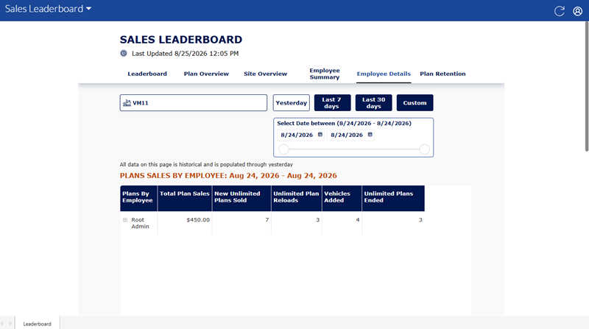Go to the next sheet arrow at bottom
Viewport: 589px width, 329px height.
[x=10, y=323]
